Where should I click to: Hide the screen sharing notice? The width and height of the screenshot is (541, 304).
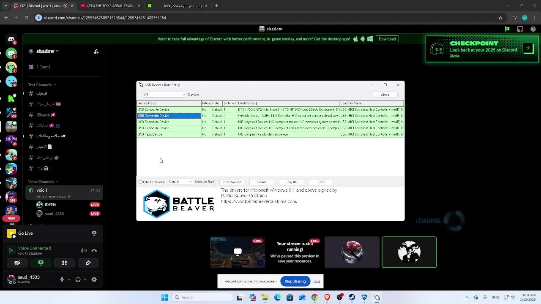317,281
